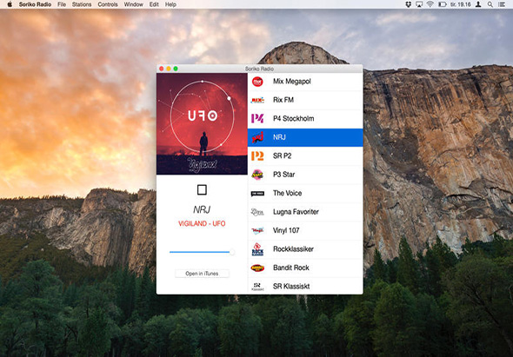The height and width of the screenshot is (357, 513).
Task: Click the UFO album artwork
Action: click(x=202, y=123)
